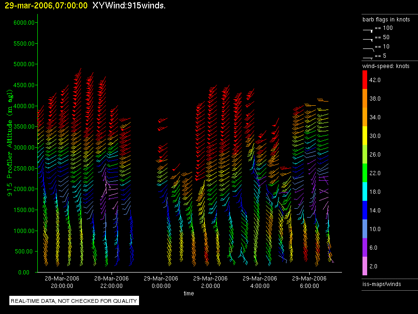Click the XYWind:915winds plot title
The height and width of the screenshot is (314, 418).
click(129, 6)
